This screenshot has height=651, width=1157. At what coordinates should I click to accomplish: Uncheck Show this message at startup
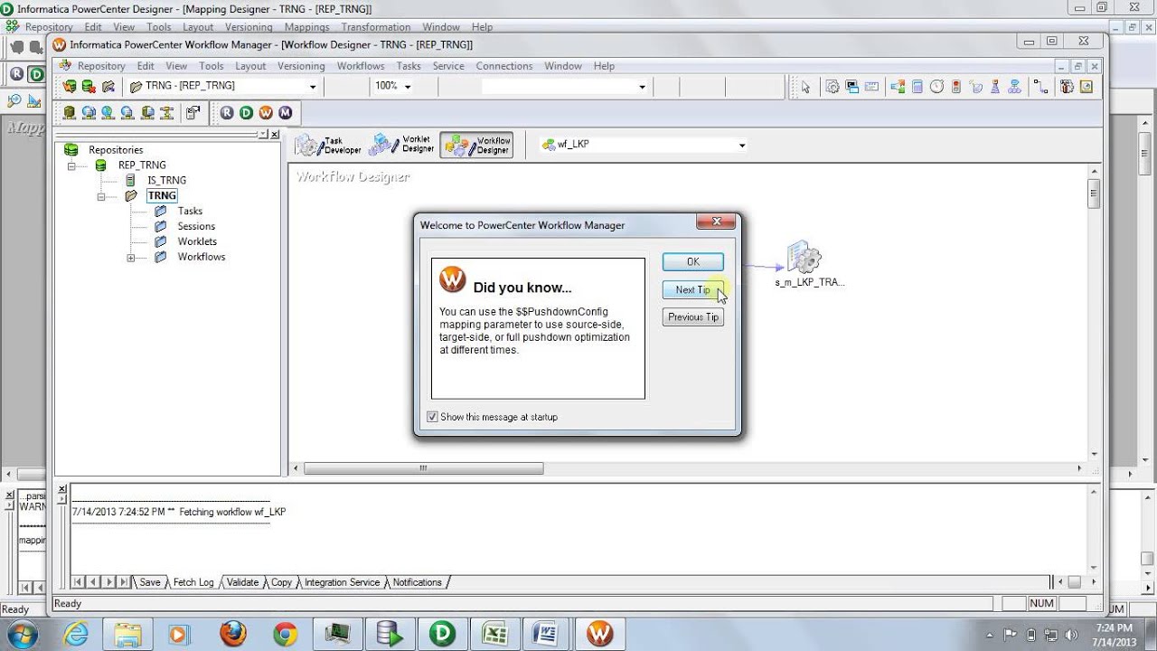pyautogui.click(x=433, y=417)
